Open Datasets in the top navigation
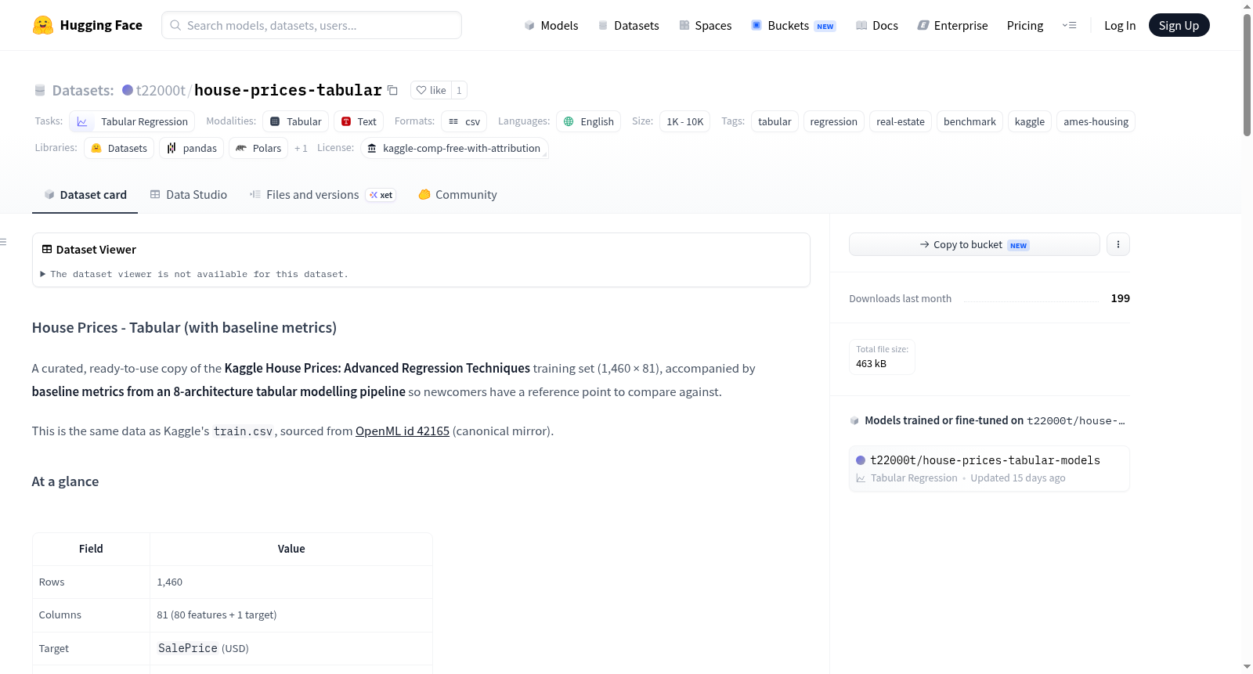The height and width of the screenshot is (674, 1253). (628, 26)
